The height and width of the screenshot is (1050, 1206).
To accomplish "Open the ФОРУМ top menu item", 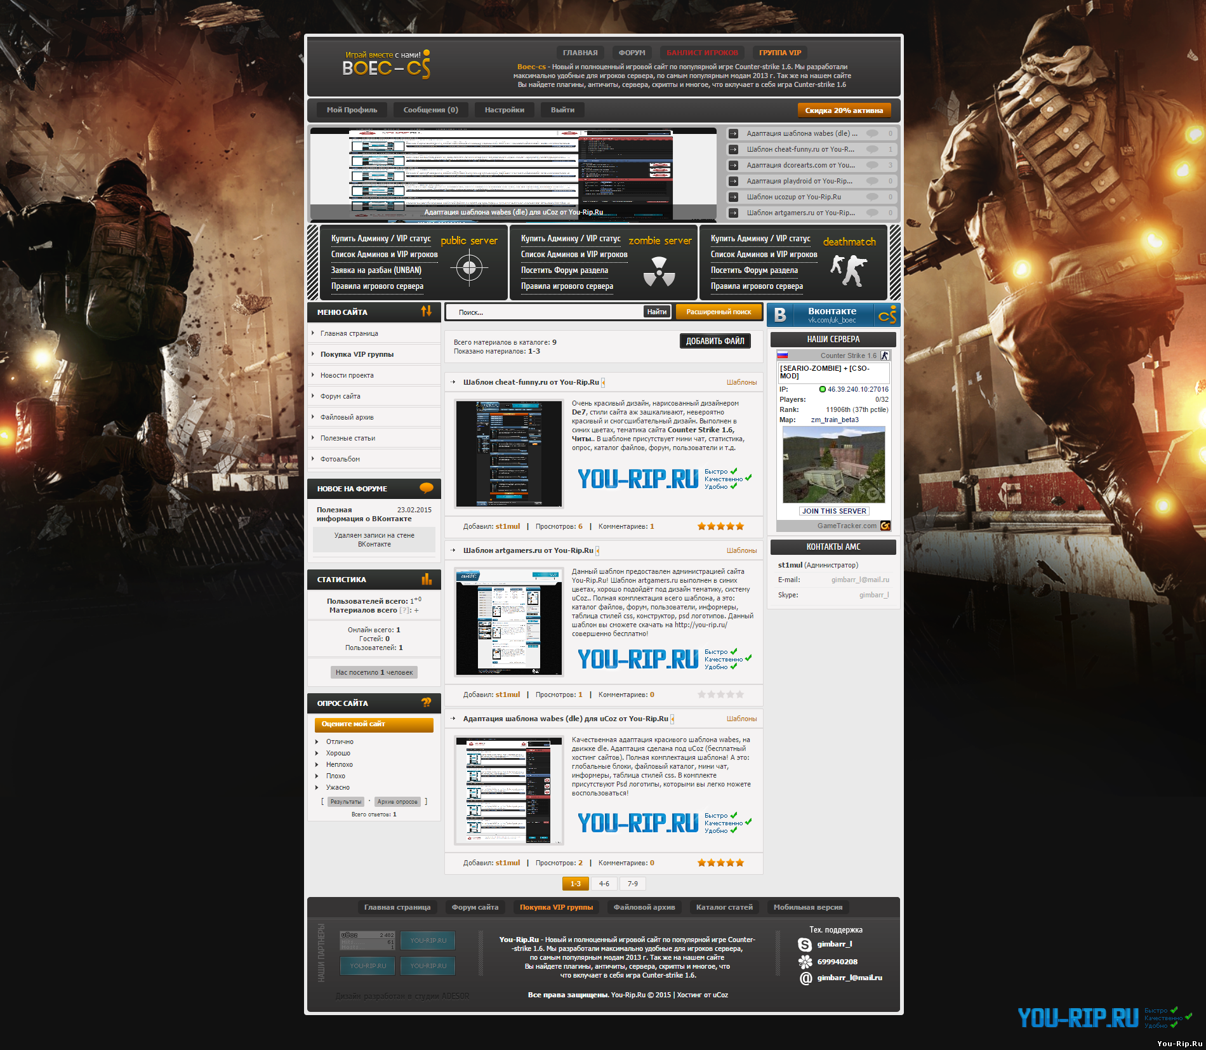I will (x=632, y=53).
